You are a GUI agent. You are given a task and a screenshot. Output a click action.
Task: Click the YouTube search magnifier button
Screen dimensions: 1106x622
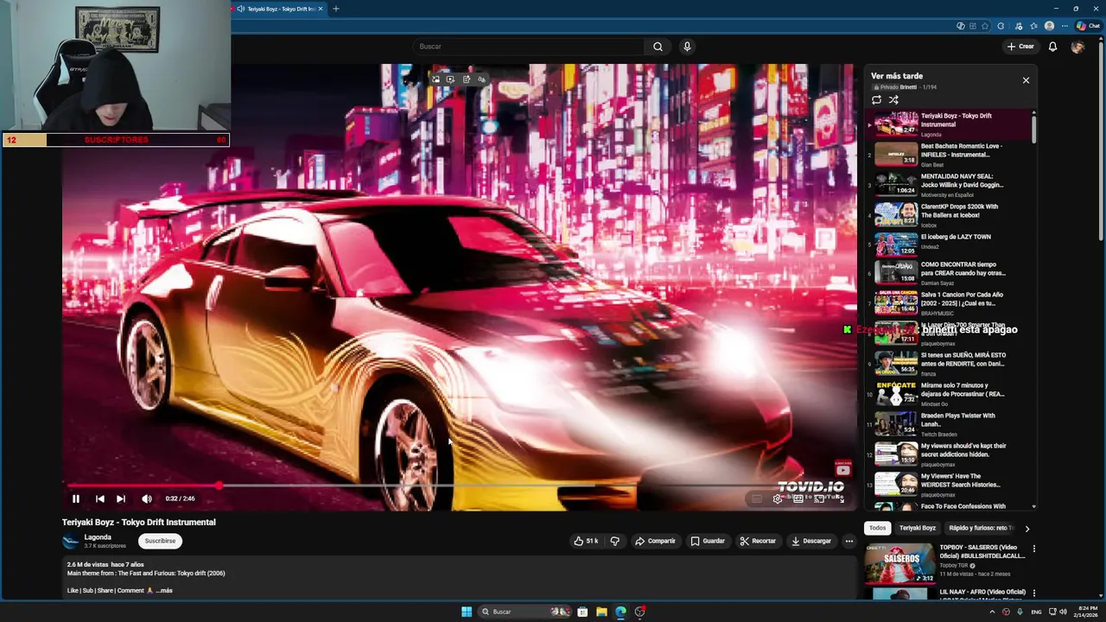(x=658, y=47)
